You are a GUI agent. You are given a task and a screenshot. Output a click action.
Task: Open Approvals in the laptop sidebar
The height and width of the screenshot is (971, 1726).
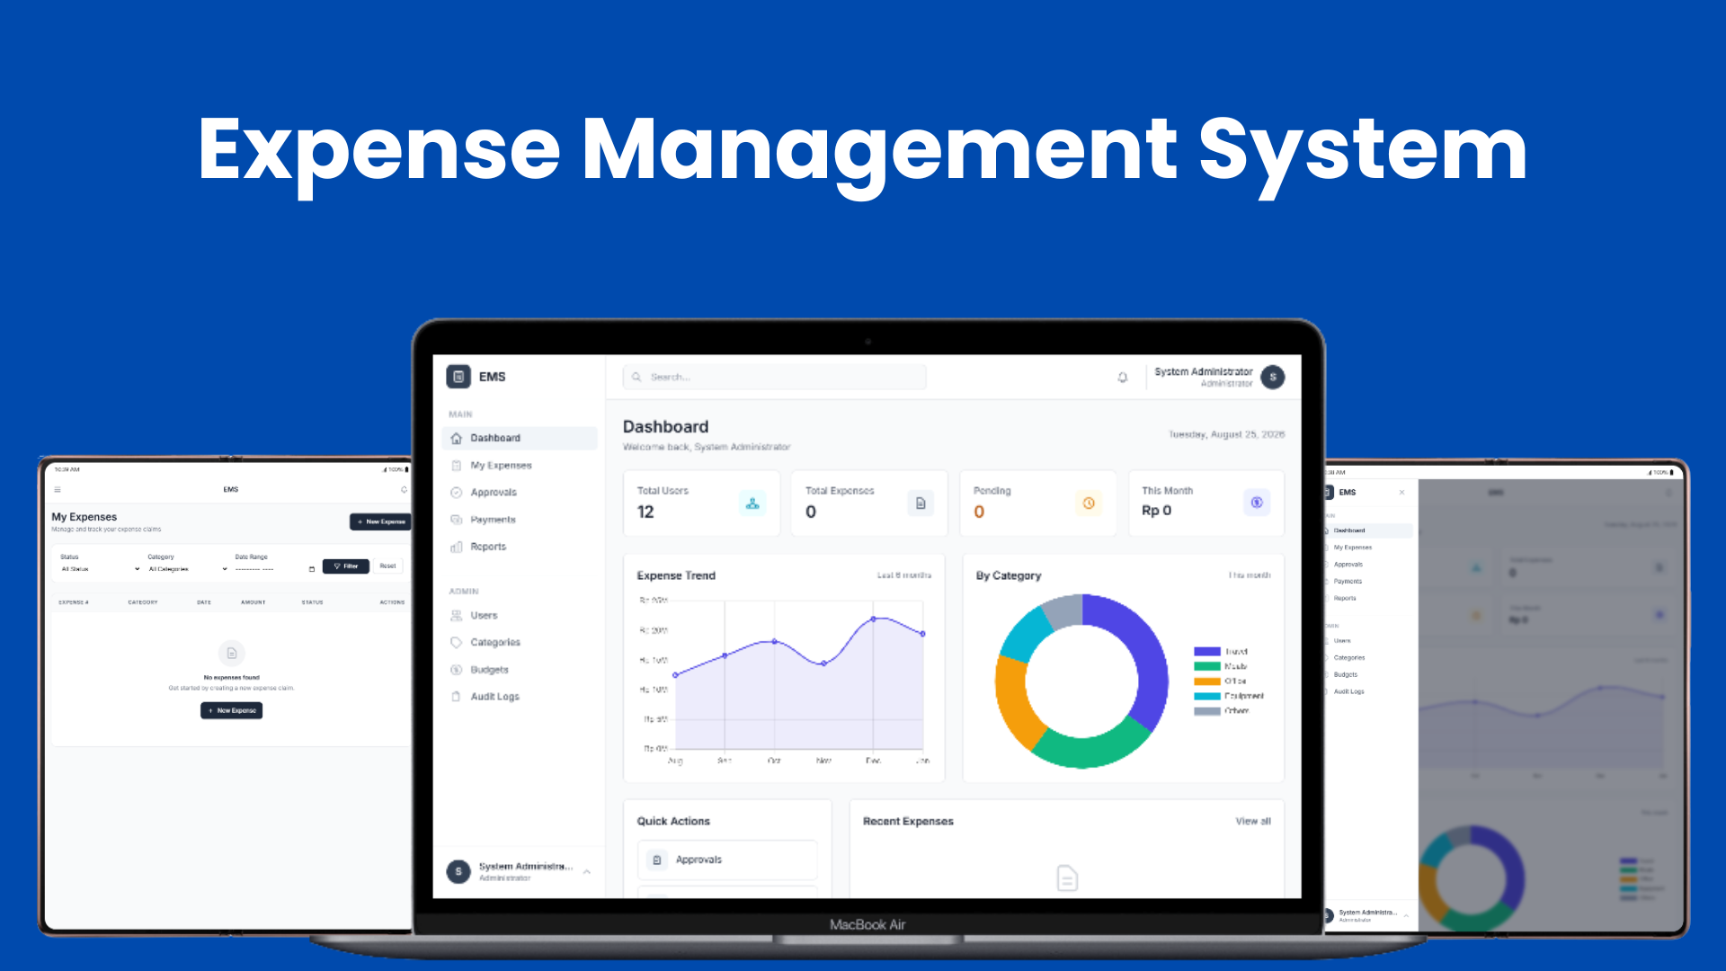point(520,493)
